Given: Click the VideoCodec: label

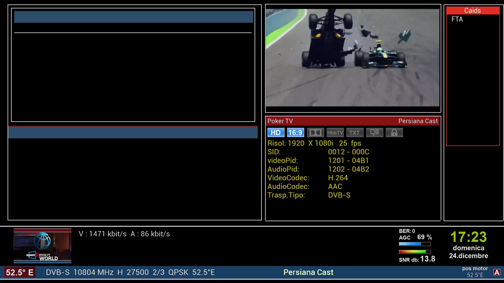Looking at the screenshot, I should click(x=288, y=178).
